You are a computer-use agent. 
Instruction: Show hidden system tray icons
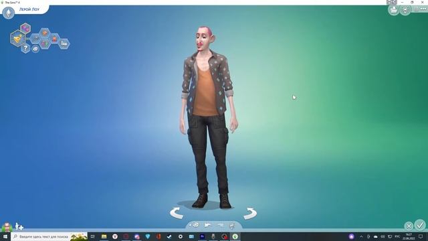(x=361, y=236)
